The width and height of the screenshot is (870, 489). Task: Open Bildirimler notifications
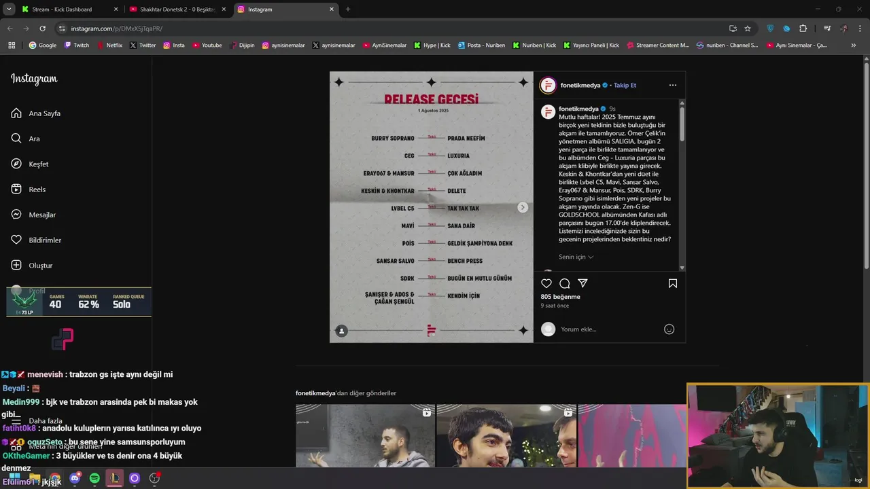tap(36, 240)
